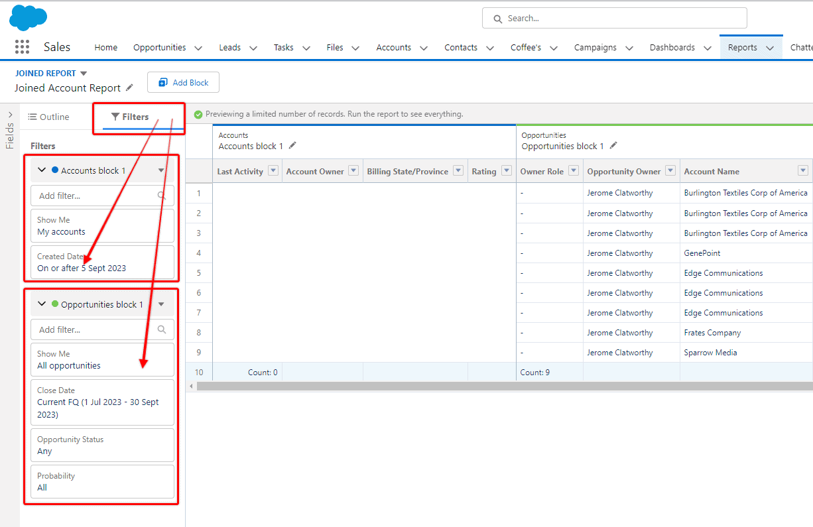The height and width of the screenshot is (527, 813).
Task: Open the App Launcher grid icon
Action: click(22, 47)
